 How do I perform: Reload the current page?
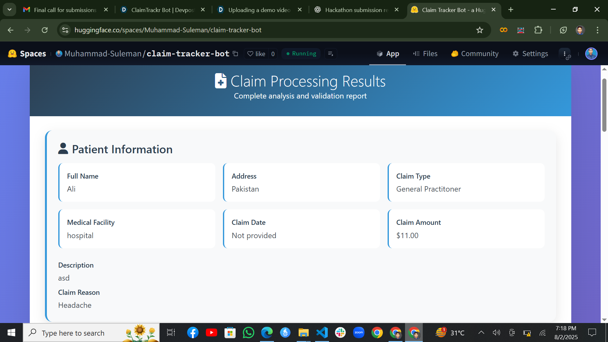coord(45,30)
